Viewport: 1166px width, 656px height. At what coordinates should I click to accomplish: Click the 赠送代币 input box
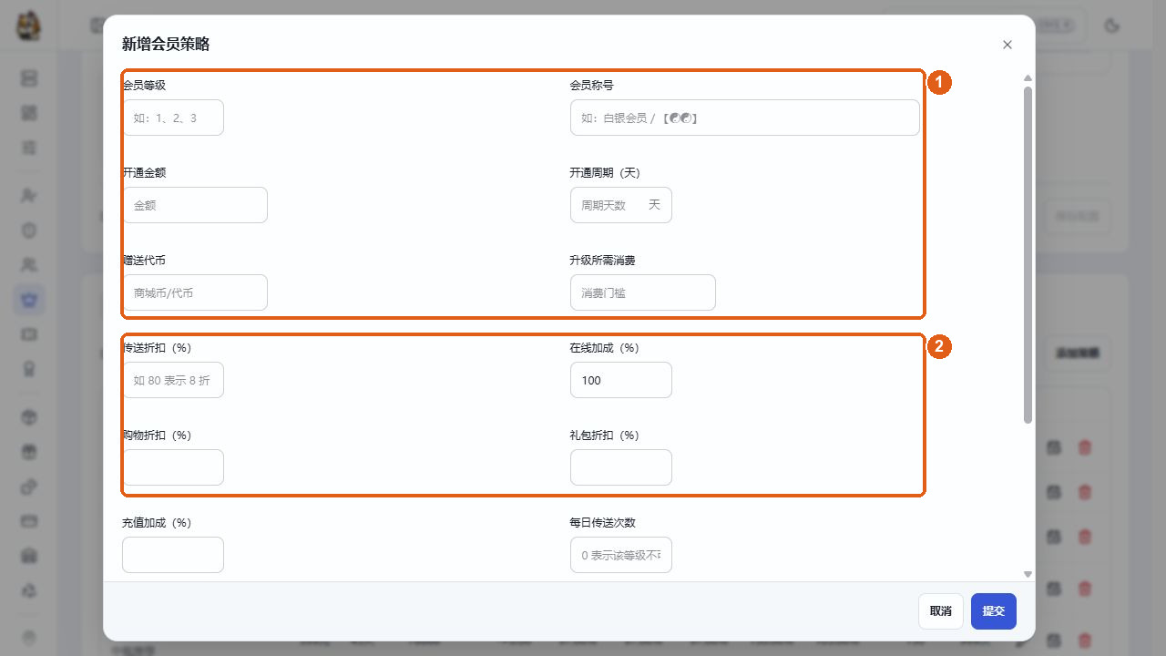[x=195, y=292]
